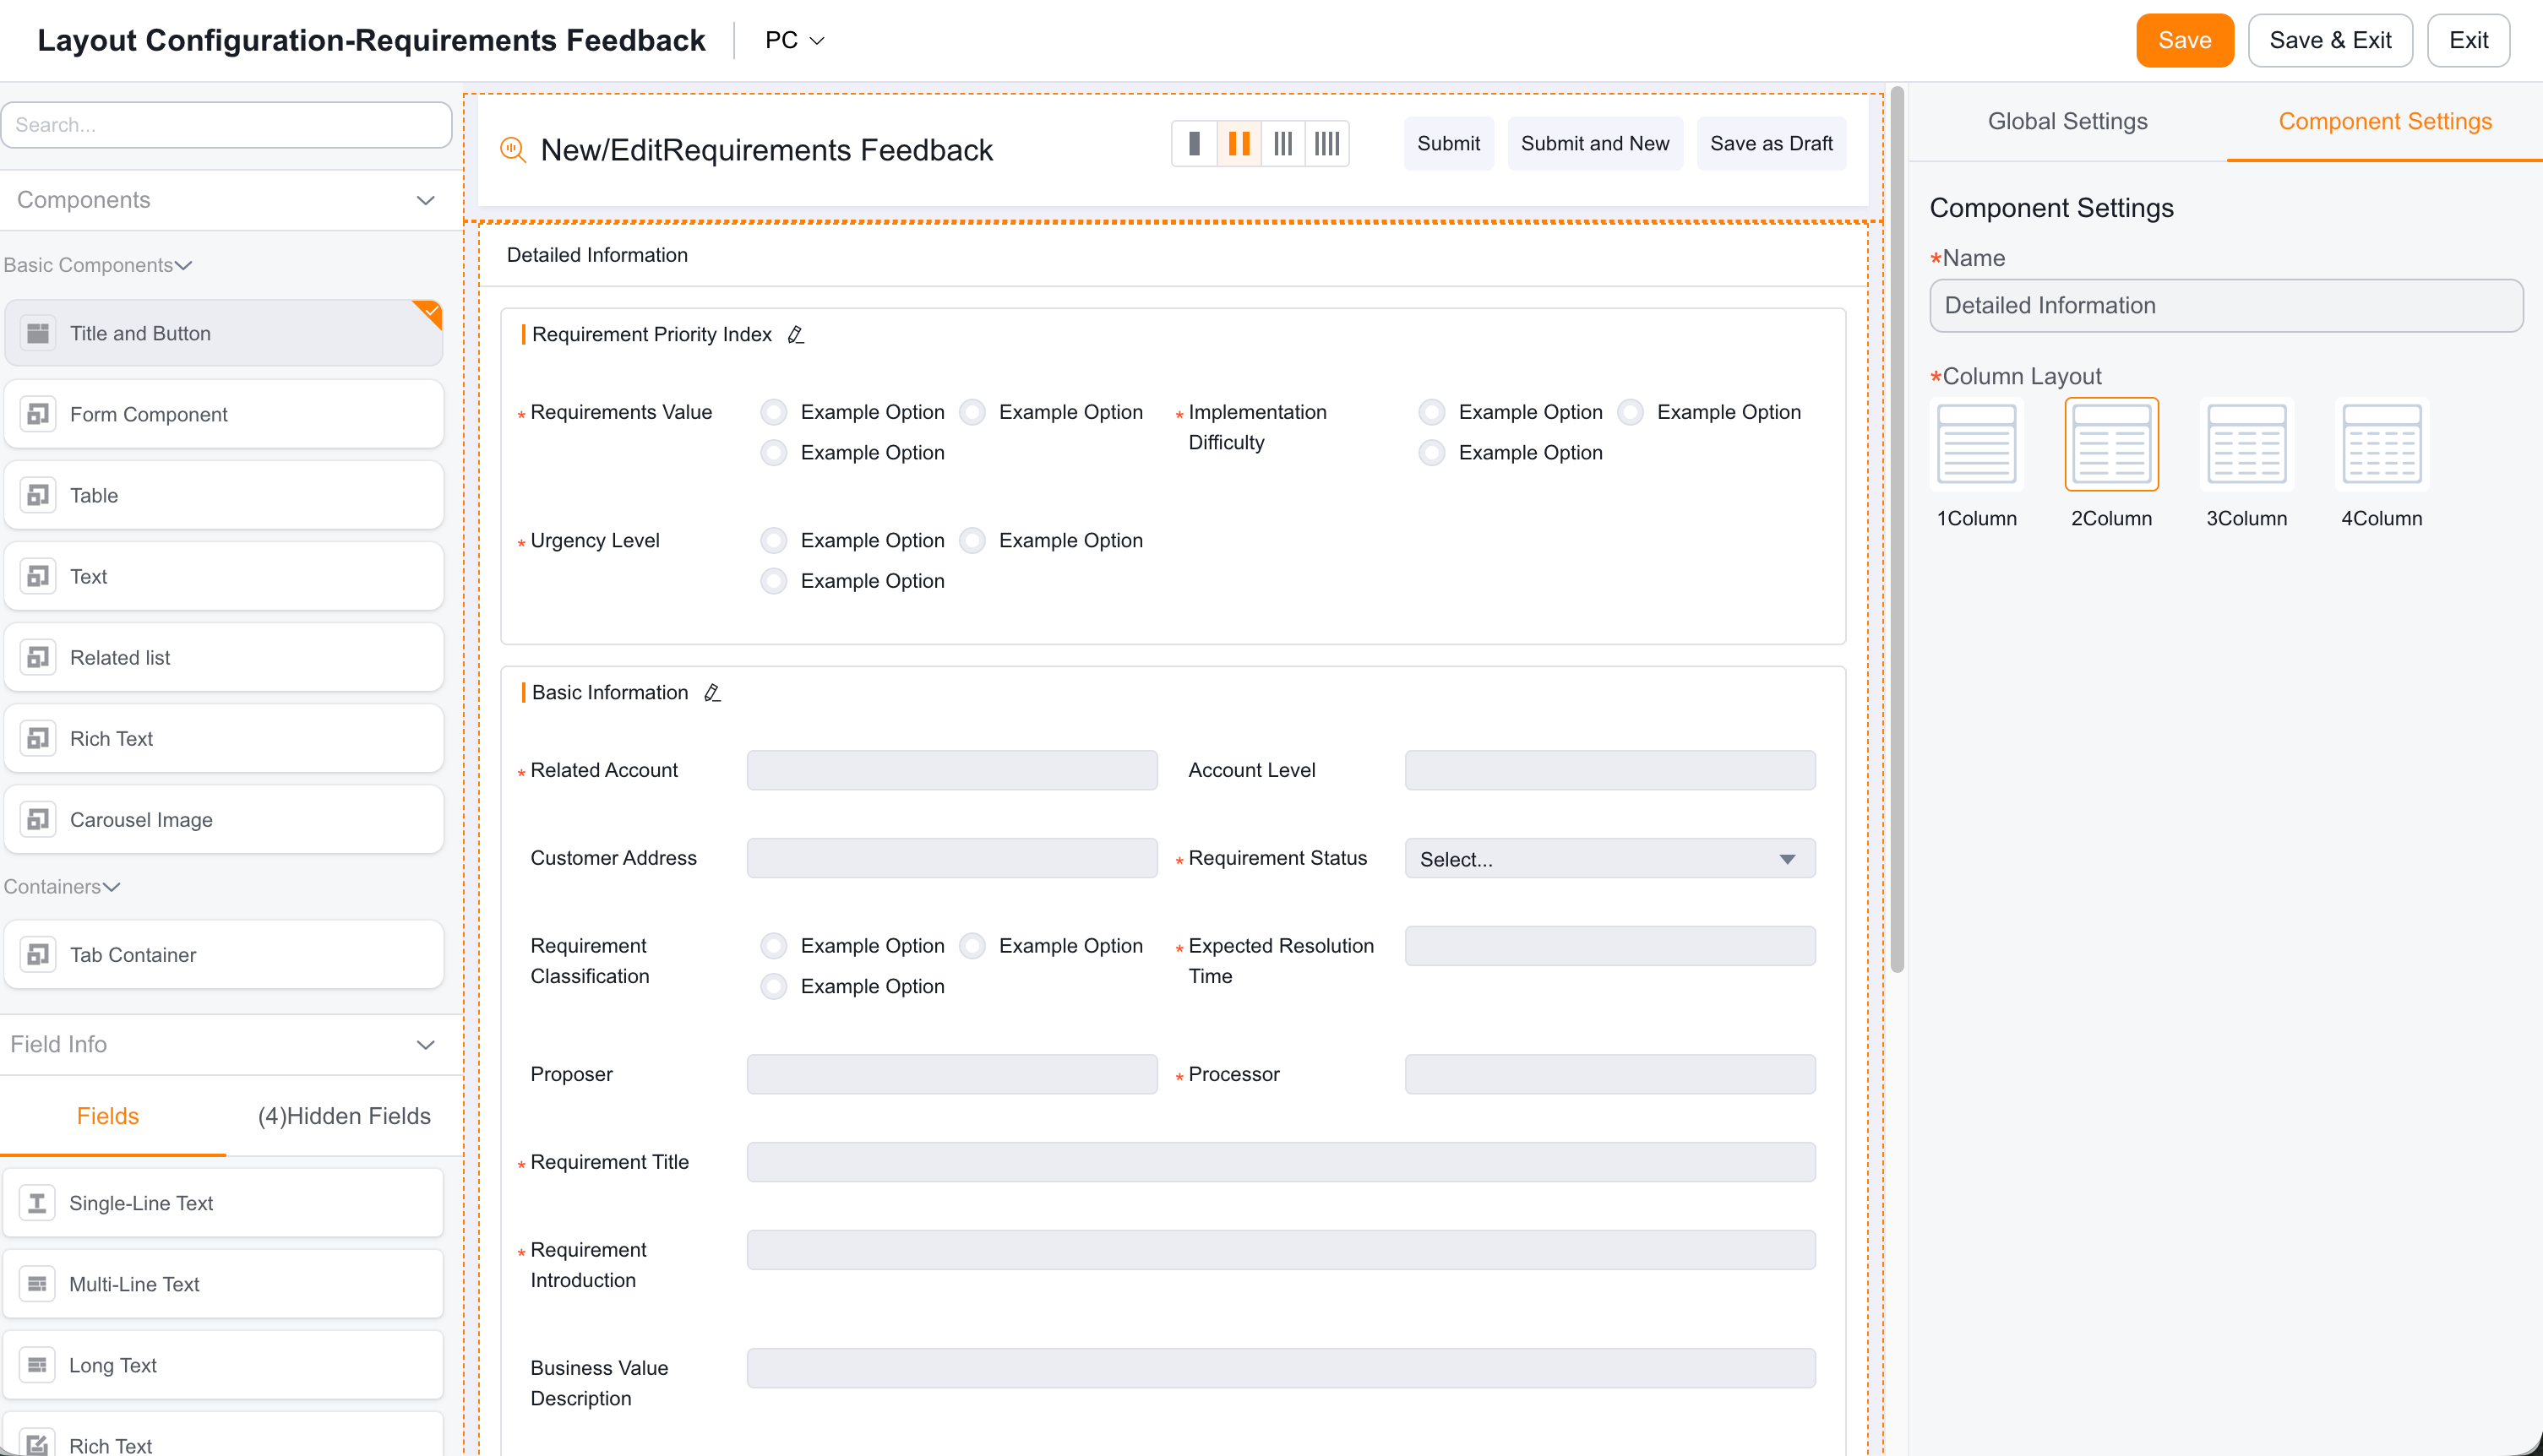Open the (4)Hidden Fields tab
Image resolution: width=2543 pixels, height=1456 pixels.
(x=344, y=1116)
